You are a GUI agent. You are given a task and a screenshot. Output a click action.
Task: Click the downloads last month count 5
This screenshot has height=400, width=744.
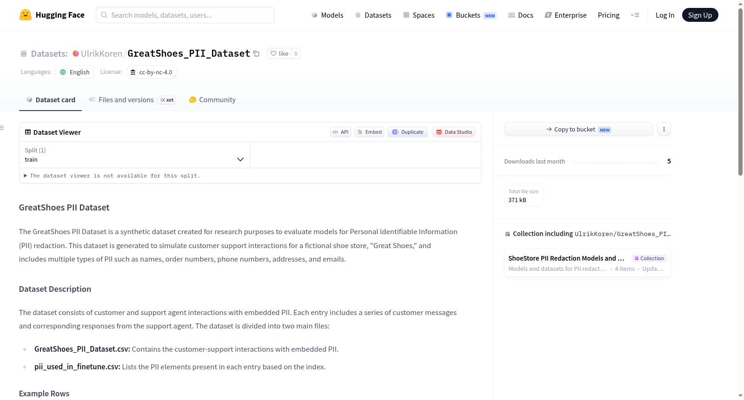(x=669, y=161)
